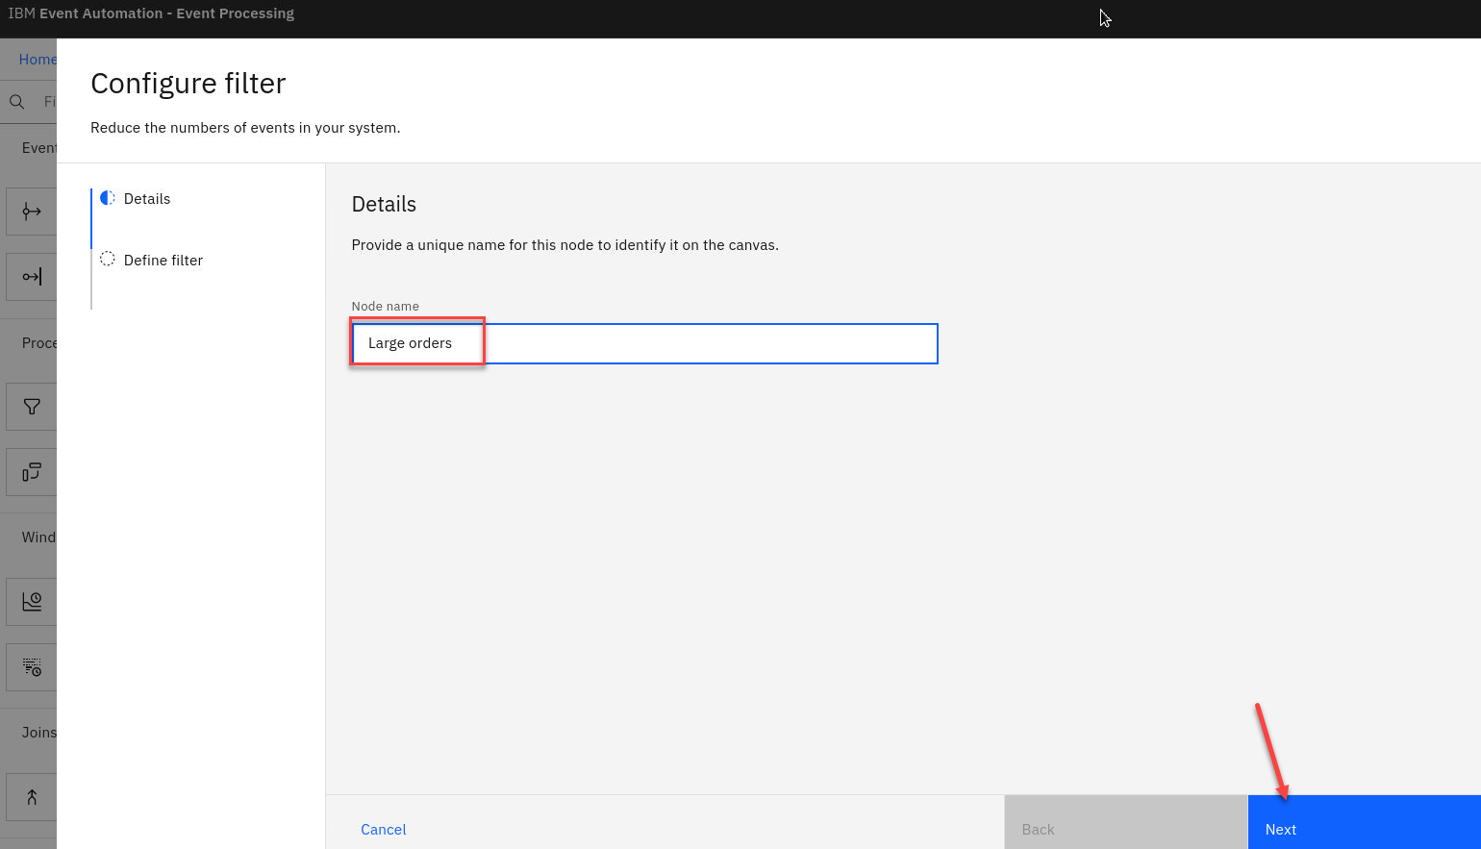
Task: Select the transform node icon
Action: click(x=32, y=472)
